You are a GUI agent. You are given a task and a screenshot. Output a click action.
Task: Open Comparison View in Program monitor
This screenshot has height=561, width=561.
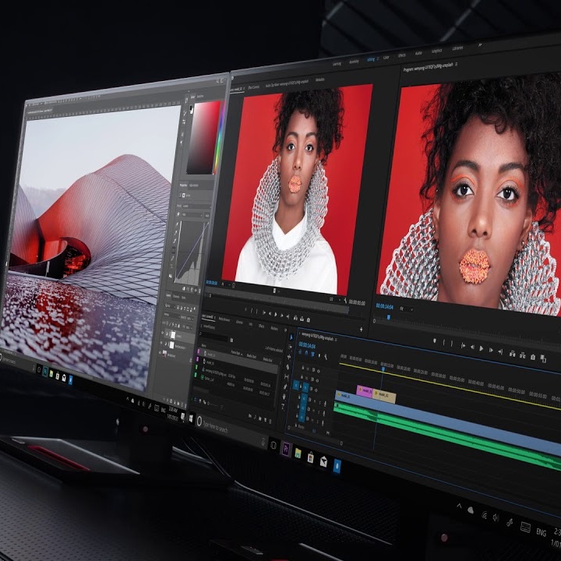(x=543, y=358)
